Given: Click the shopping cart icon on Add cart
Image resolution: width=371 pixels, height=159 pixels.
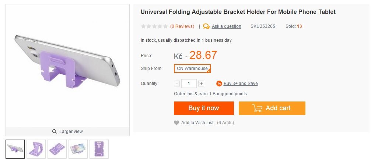Looking at the screenshot, I should [257, 108].
